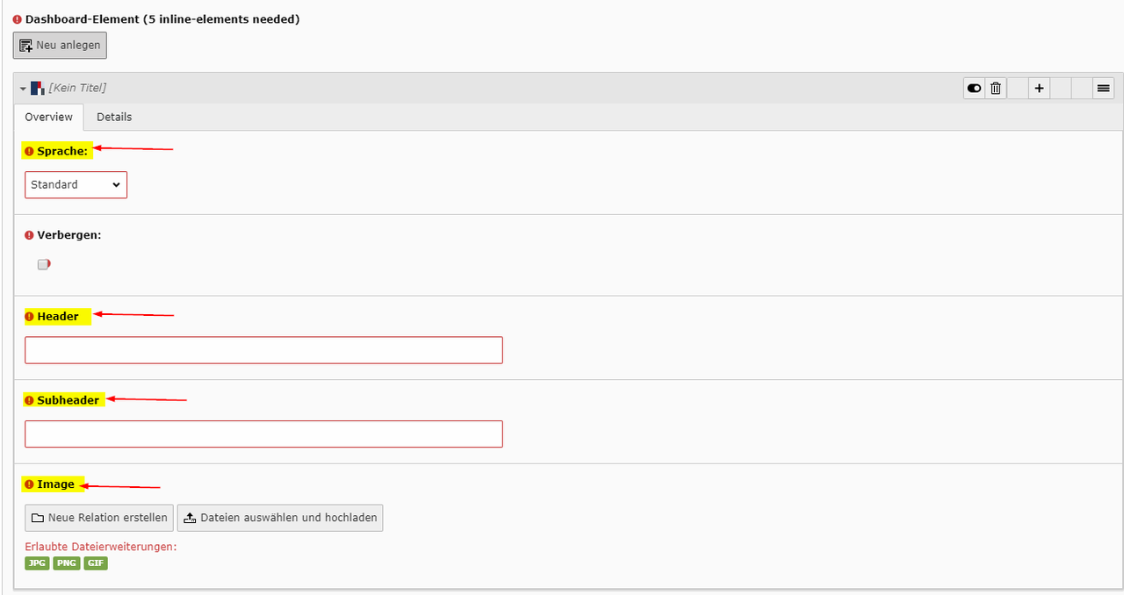Screen dimensions: 1124x595
Task: Click Neue Relation erstellen
Action: tap(99, 518)
